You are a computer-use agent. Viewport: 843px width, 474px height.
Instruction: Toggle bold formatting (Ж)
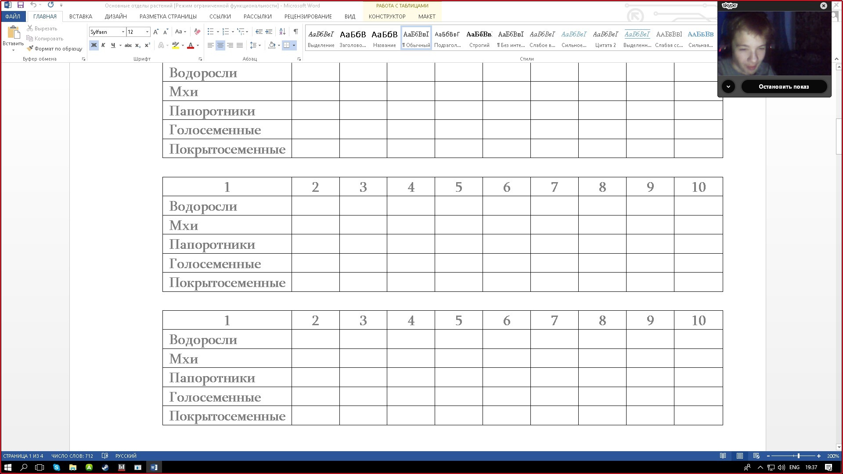pyautogui.click(x=94, y=45)
